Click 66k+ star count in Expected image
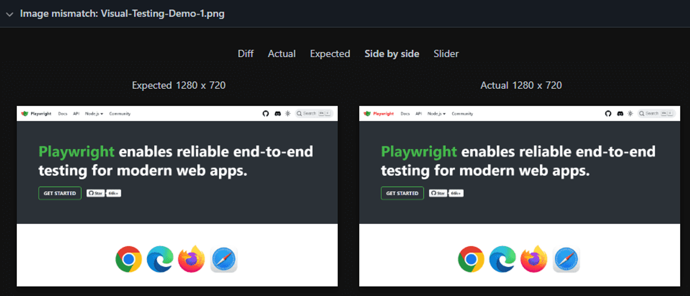The height and width of the screenshot is (296, 690). [x=113, y=193]
